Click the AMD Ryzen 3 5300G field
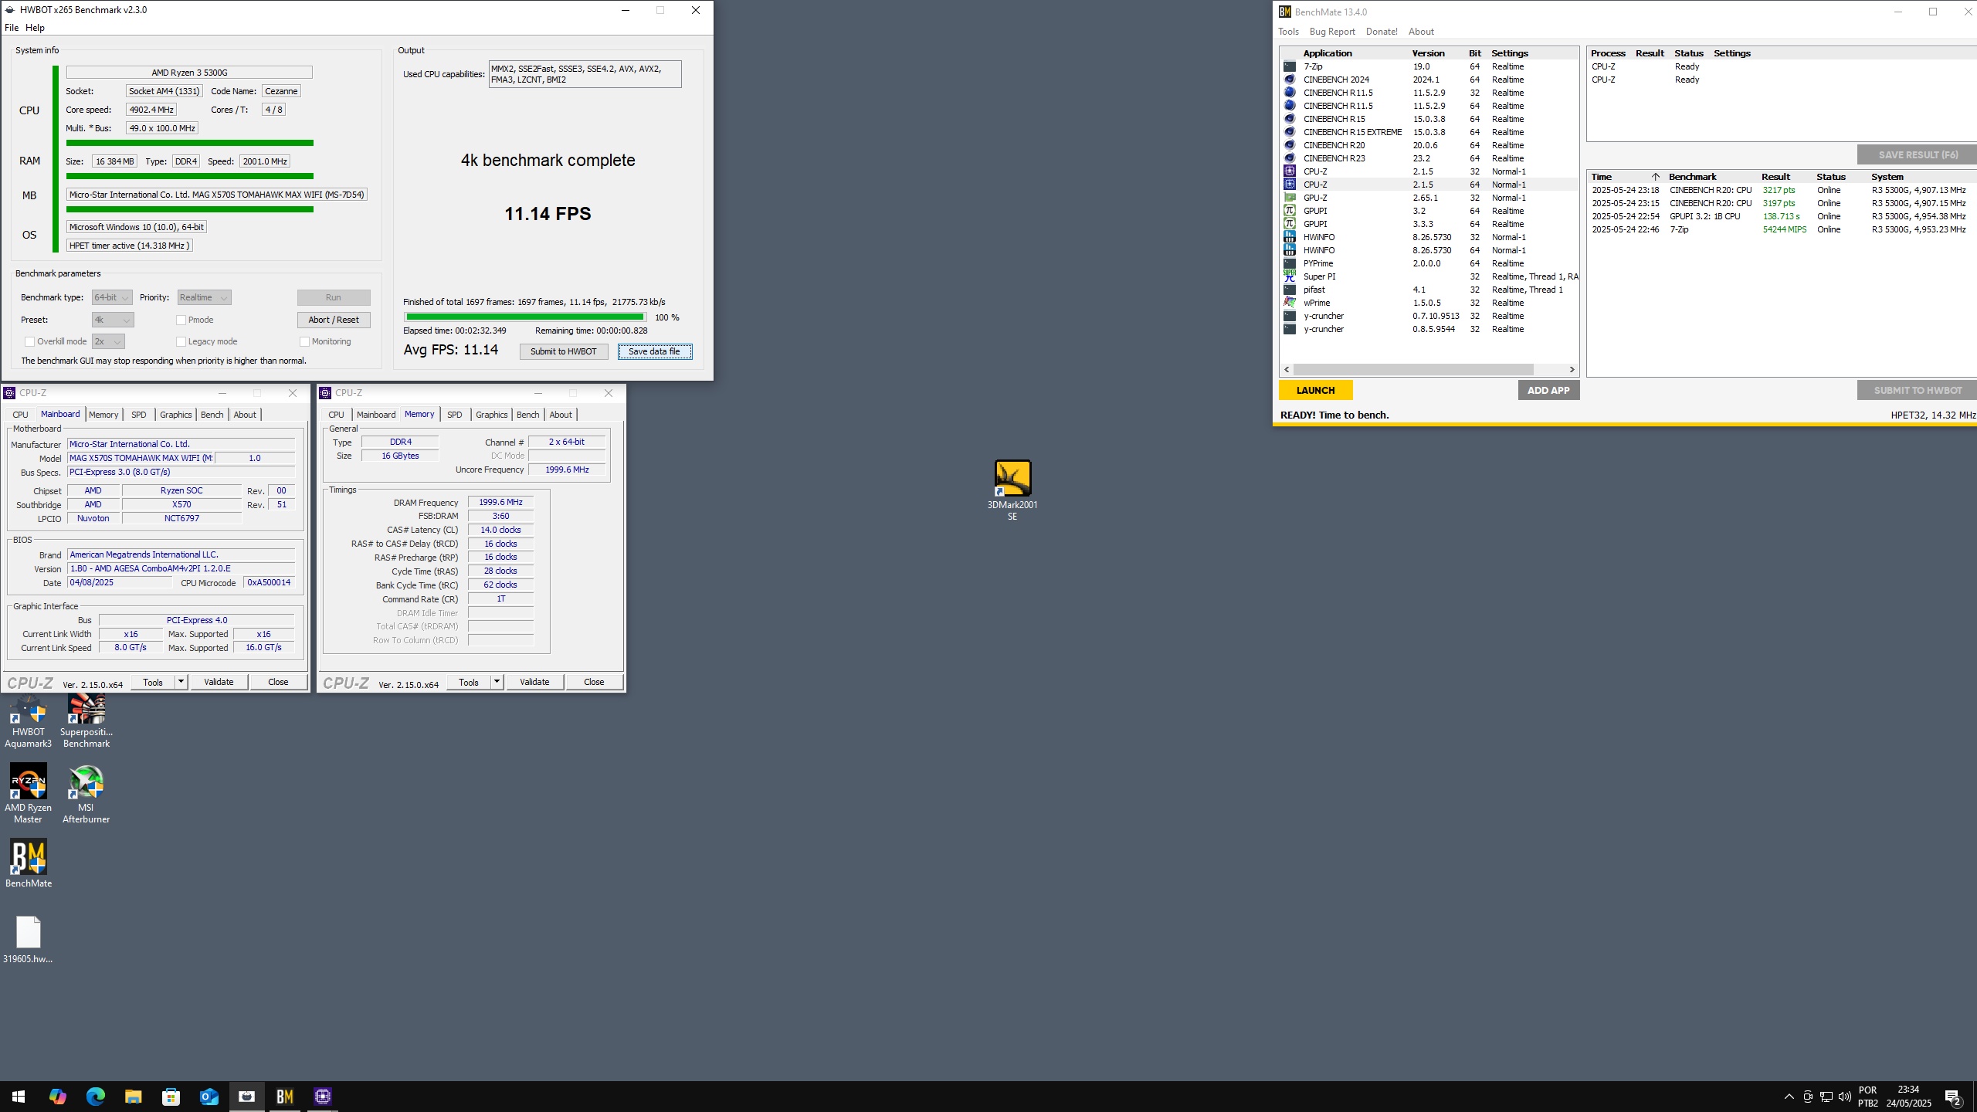1977x1112 pixels. click(x=189, y=73)
